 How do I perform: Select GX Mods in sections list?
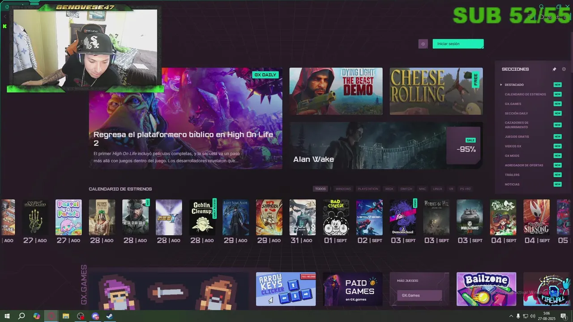[512, 156]
